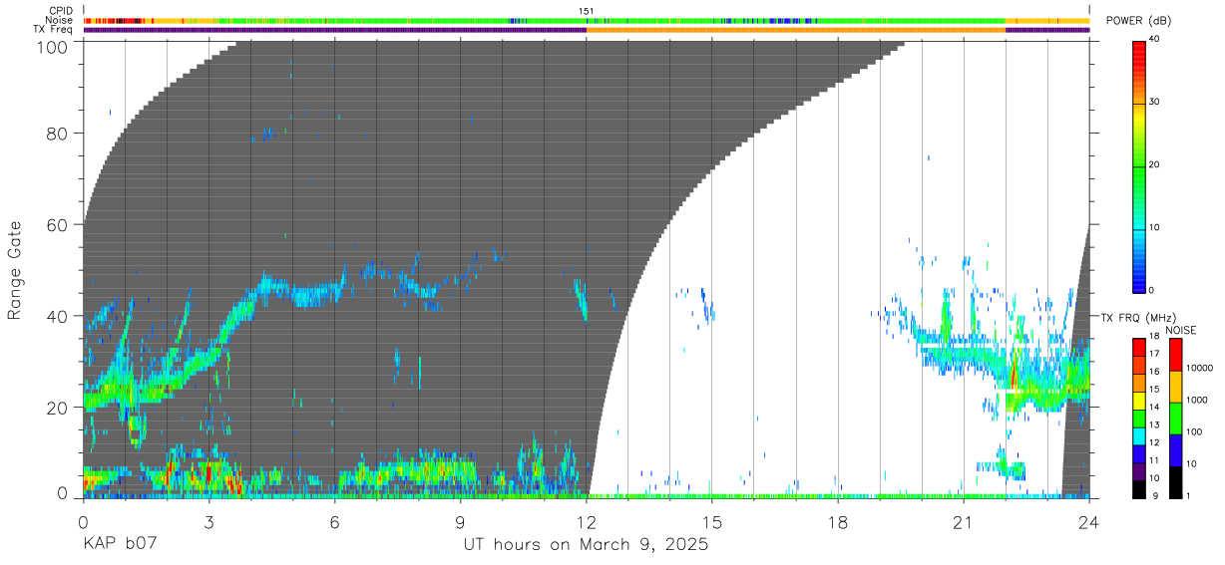Select the red 17-18 MHz TX frequency swatch
Viewport: 1225px width, 565px height.
[x=1138, y=346]
